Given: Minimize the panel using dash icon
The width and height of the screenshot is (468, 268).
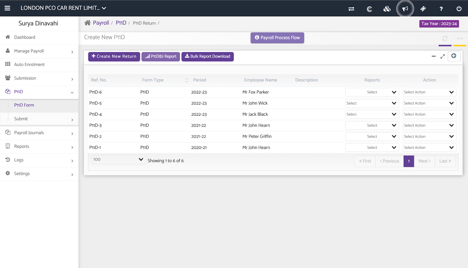Looking at the screenshot, I should coord(433,56).
